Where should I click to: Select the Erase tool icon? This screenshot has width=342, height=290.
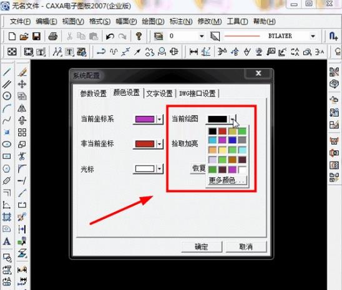pyautogui.click(x=22, y=72)
